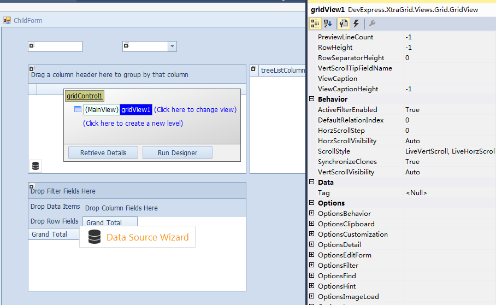This screenshot has width=496, height=305.
Task: Click the grid view table icon
Action: coord(78,109)
